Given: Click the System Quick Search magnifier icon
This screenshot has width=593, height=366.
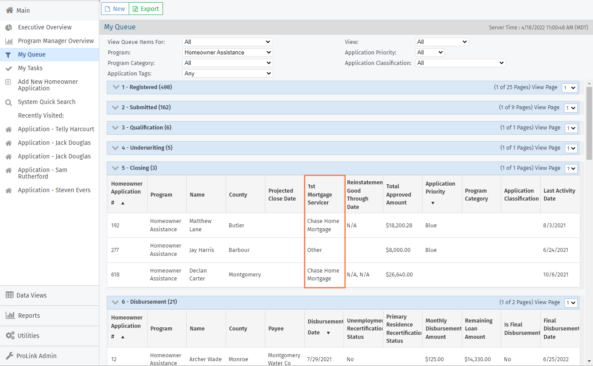Looking at the screenshot, I should pos(8,102).
